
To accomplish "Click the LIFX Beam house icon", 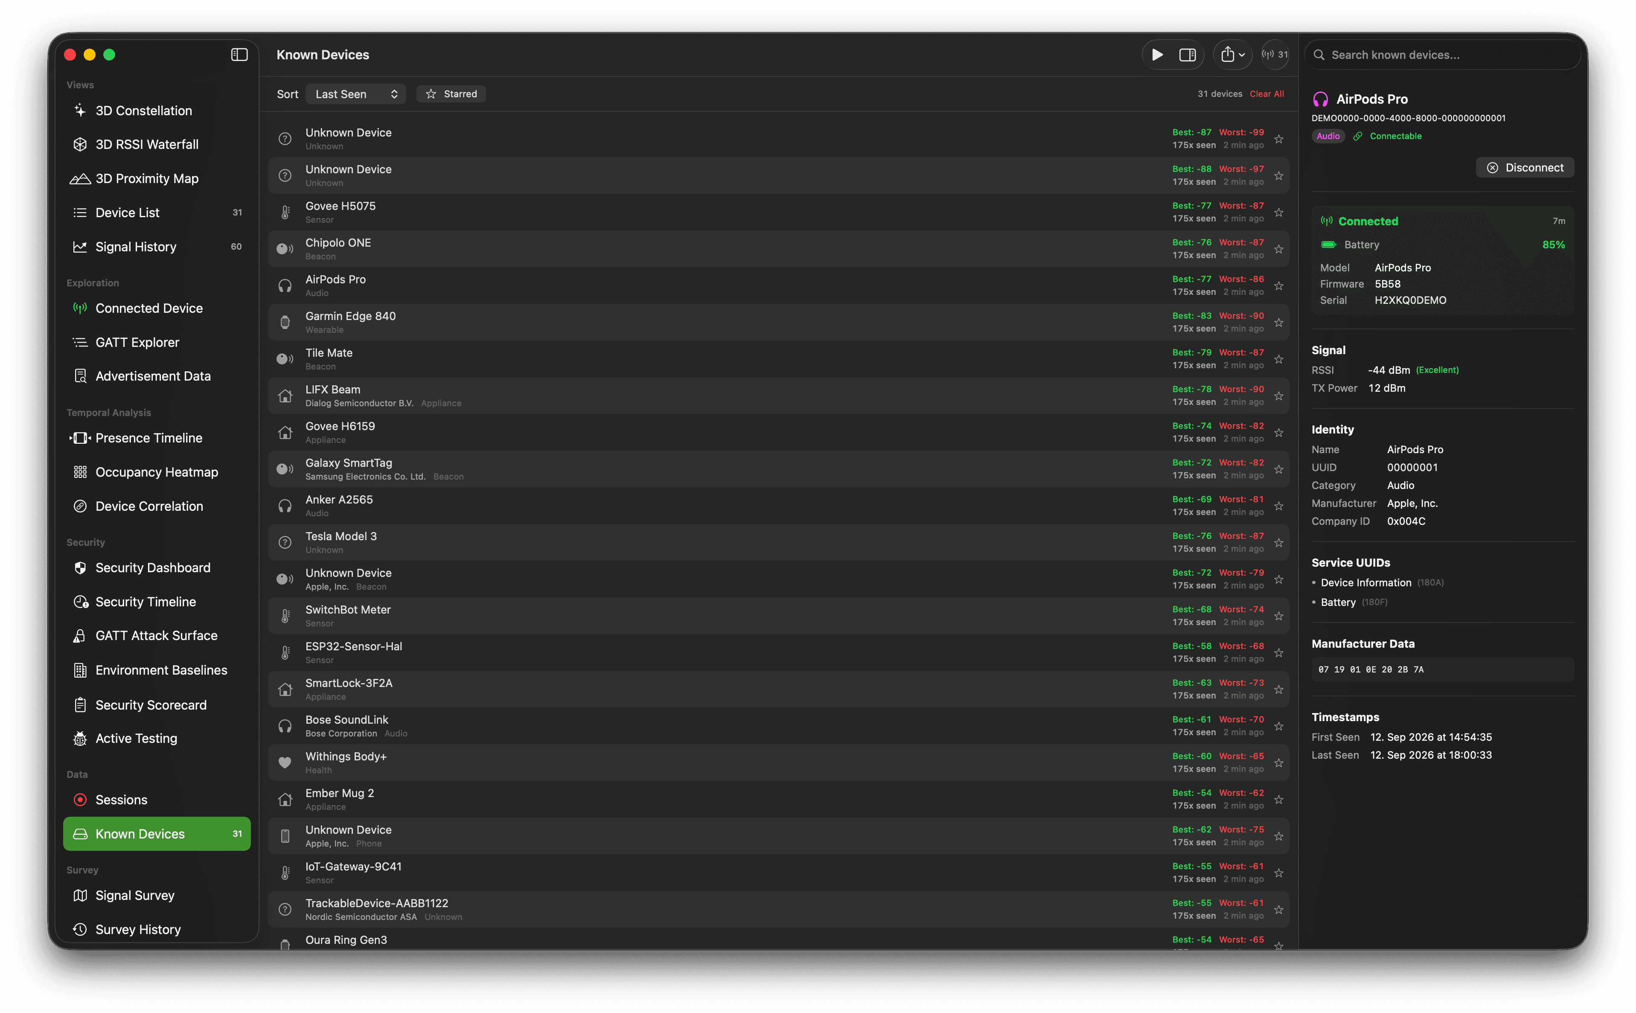I will [x=285, y=397].
